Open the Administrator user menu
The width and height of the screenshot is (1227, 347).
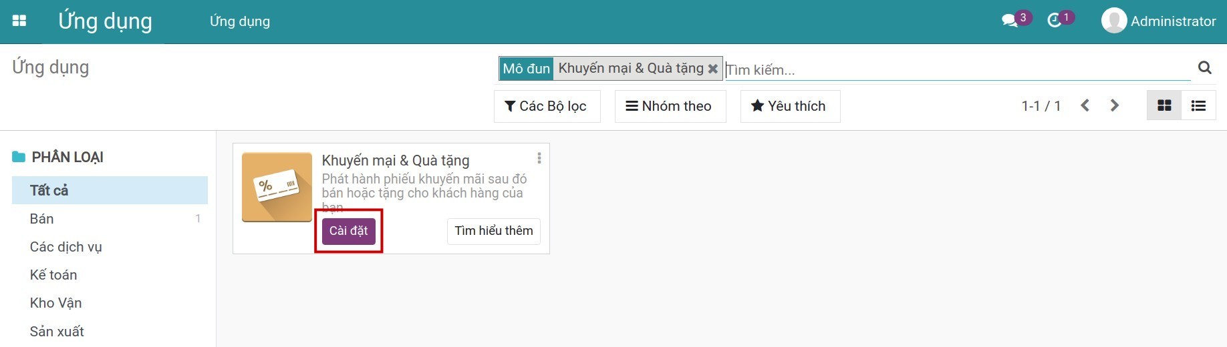(1159, 21)
